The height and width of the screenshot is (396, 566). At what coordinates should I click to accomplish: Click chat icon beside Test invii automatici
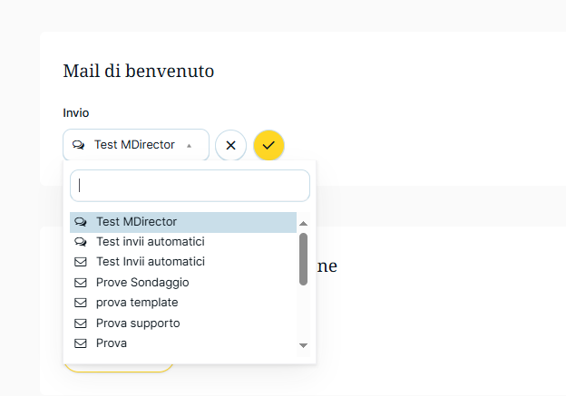pos(81,242)
